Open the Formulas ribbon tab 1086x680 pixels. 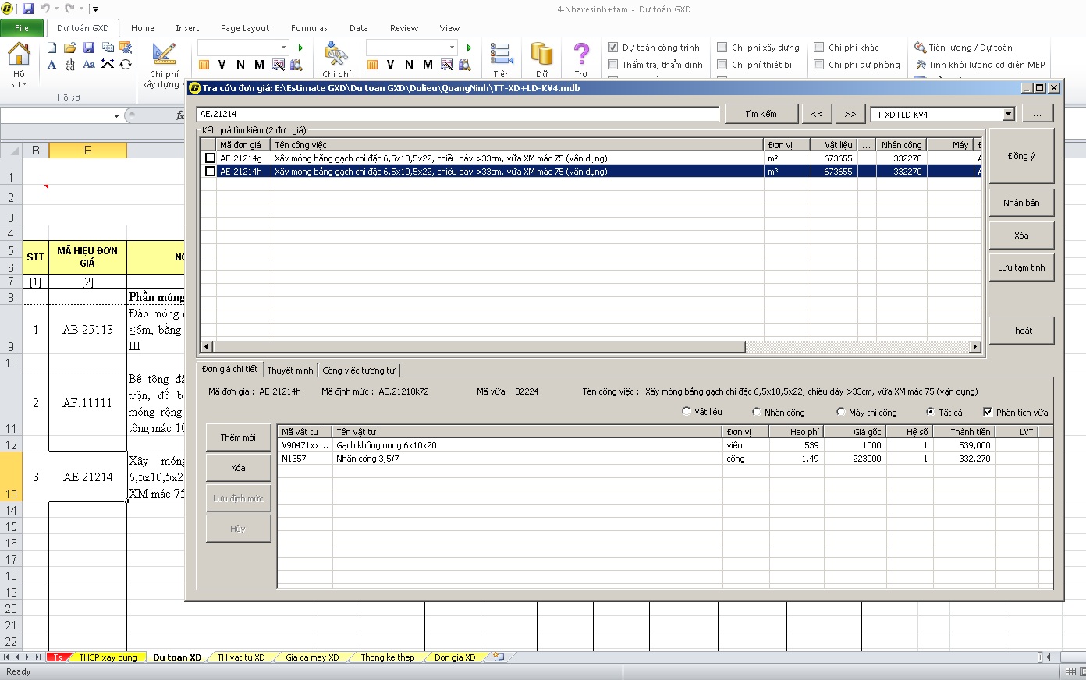pyautogui.click(x=309, y=28)
